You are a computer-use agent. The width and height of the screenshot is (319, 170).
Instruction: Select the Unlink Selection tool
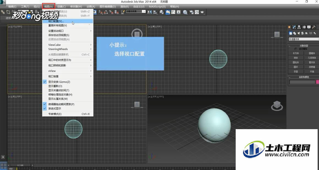8,12
